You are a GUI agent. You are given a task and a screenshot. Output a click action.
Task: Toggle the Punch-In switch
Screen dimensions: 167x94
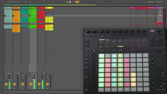98,2
